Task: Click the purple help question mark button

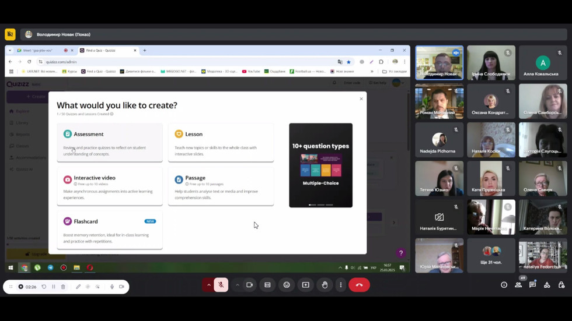Action: [401, 253]
